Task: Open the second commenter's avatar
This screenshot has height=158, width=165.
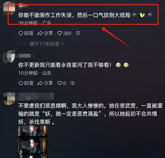Action: point(9,57)
